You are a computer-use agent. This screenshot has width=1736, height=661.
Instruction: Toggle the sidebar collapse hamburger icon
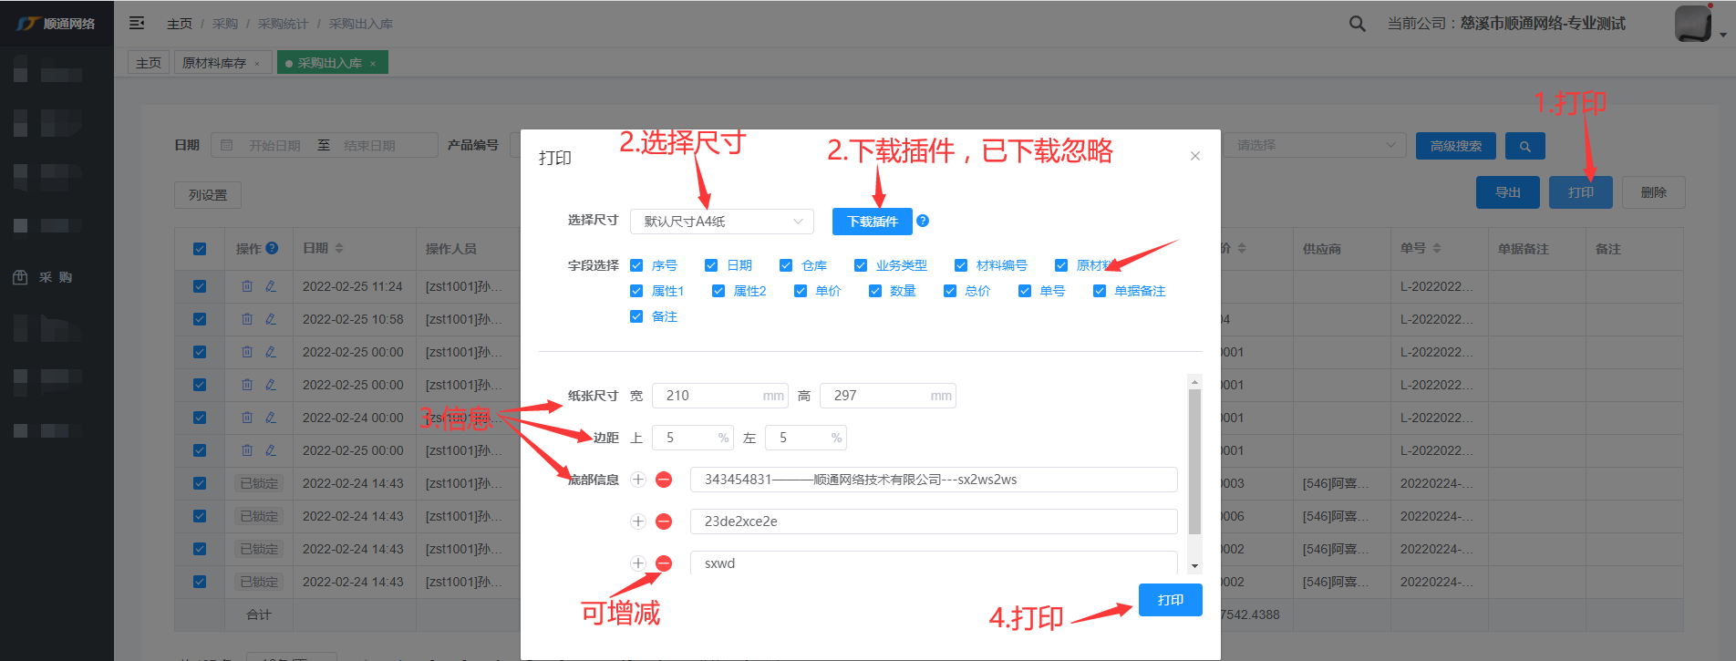pyautogui.click(x=137, y=23)
